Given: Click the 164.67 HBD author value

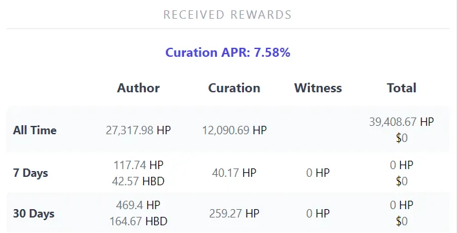Looking at the screenshot, I should [138, 221].
